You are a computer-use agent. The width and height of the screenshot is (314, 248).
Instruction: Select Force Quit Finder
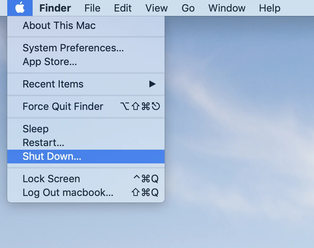tap(63, 106)
